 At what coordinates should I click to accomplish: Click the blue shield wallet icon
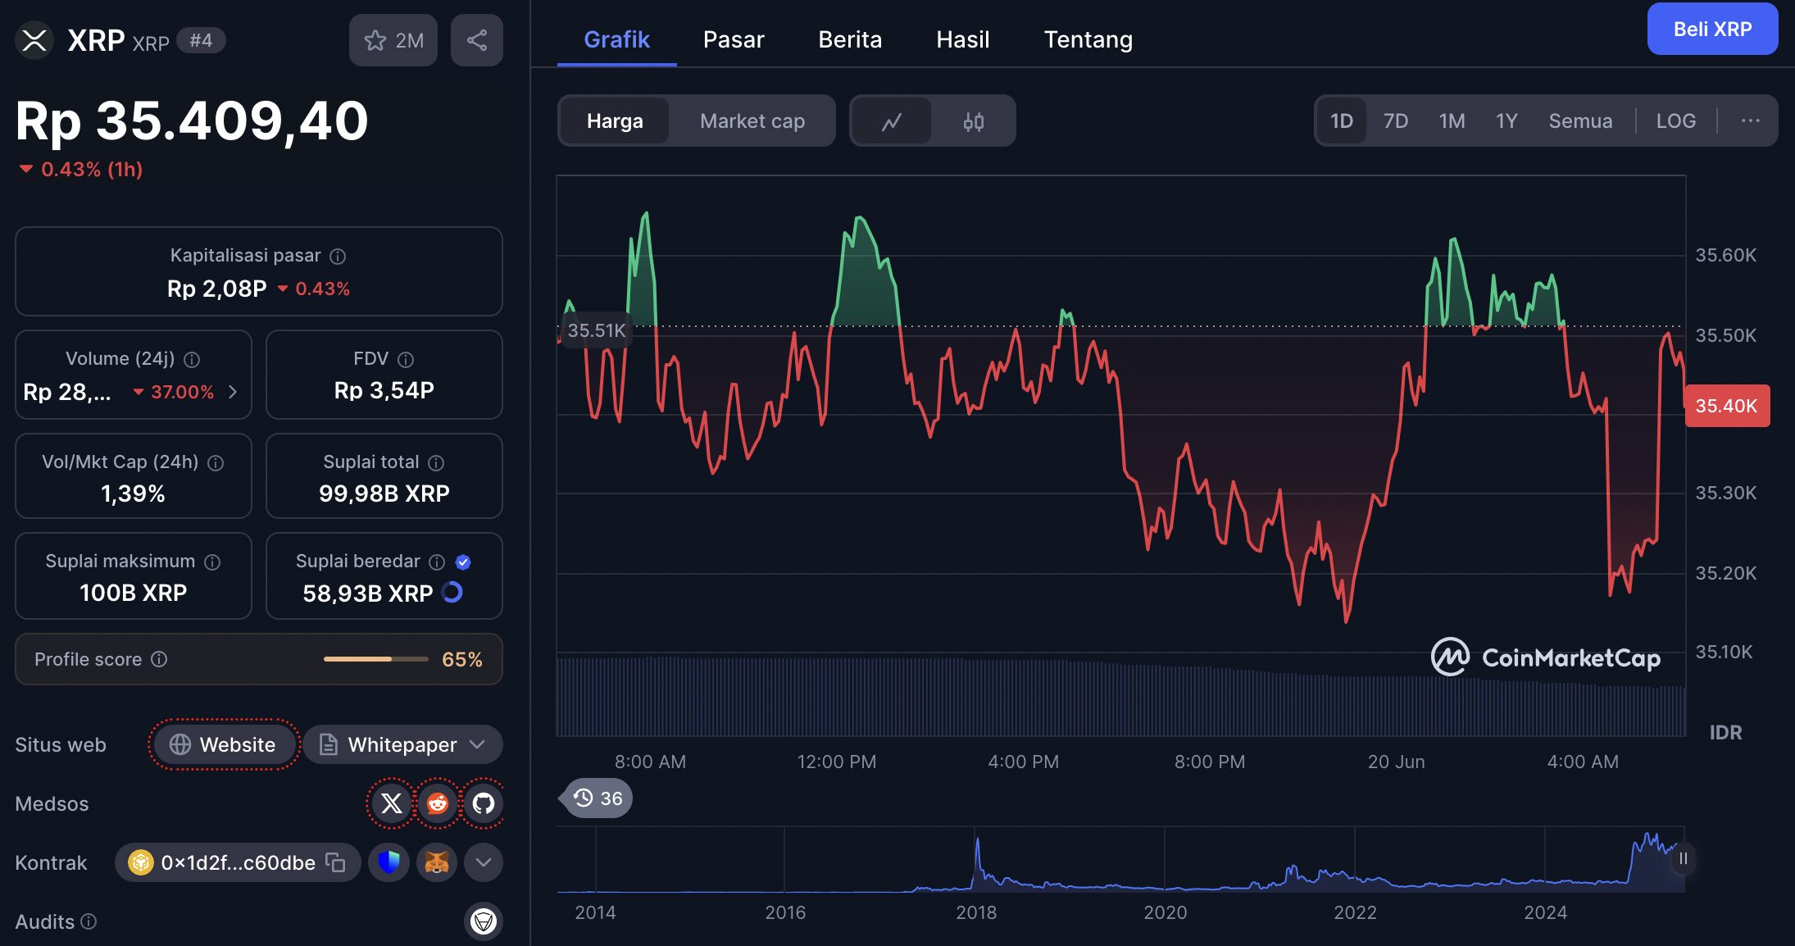pos(389,862)
